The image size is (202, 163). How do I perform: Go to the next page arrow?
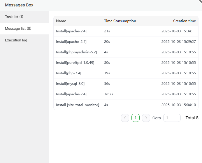click(x=146, y=118)
